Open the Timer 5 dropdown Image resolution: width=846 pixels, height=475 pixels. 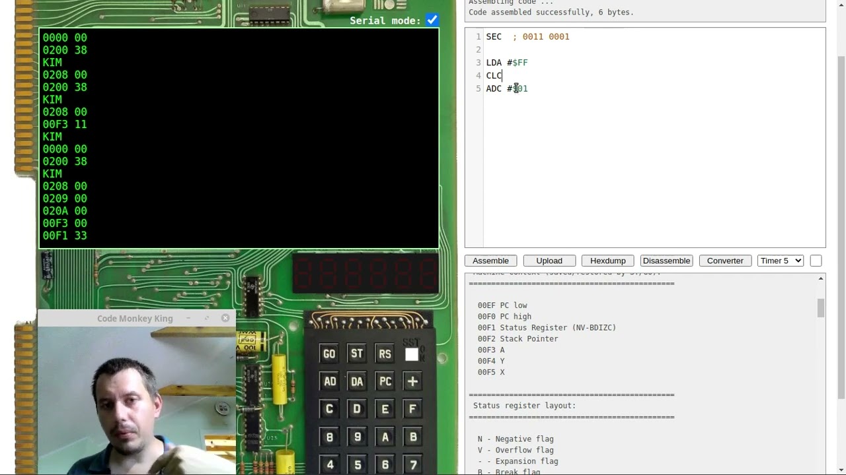781,261
